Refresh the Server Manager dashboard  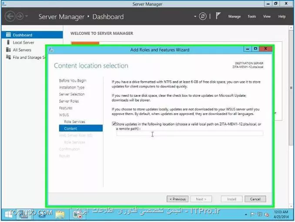(203, 17)
